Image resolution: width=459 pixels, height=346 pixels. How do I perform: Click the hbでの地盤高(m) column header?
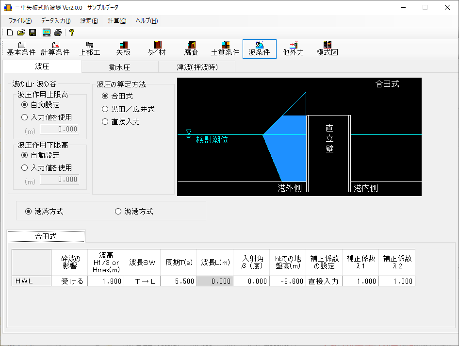tap(288, 263)
